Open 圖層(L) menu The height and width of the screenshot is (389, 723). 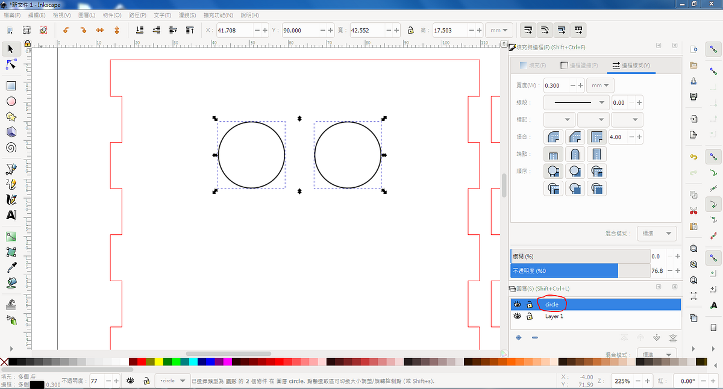pyautogui.click(x=87, y=14)
